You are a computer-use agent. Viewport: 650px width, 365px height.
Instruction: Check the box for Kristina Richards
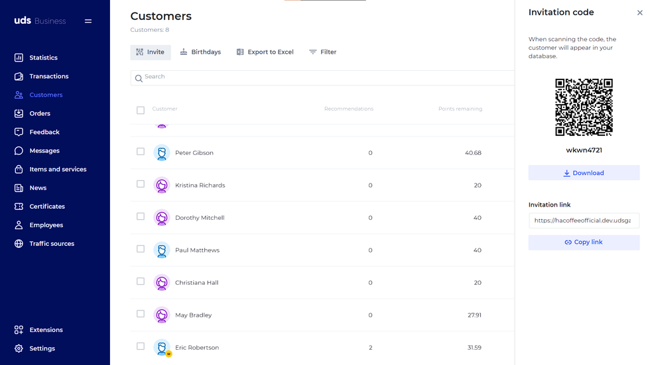[141, 183]
